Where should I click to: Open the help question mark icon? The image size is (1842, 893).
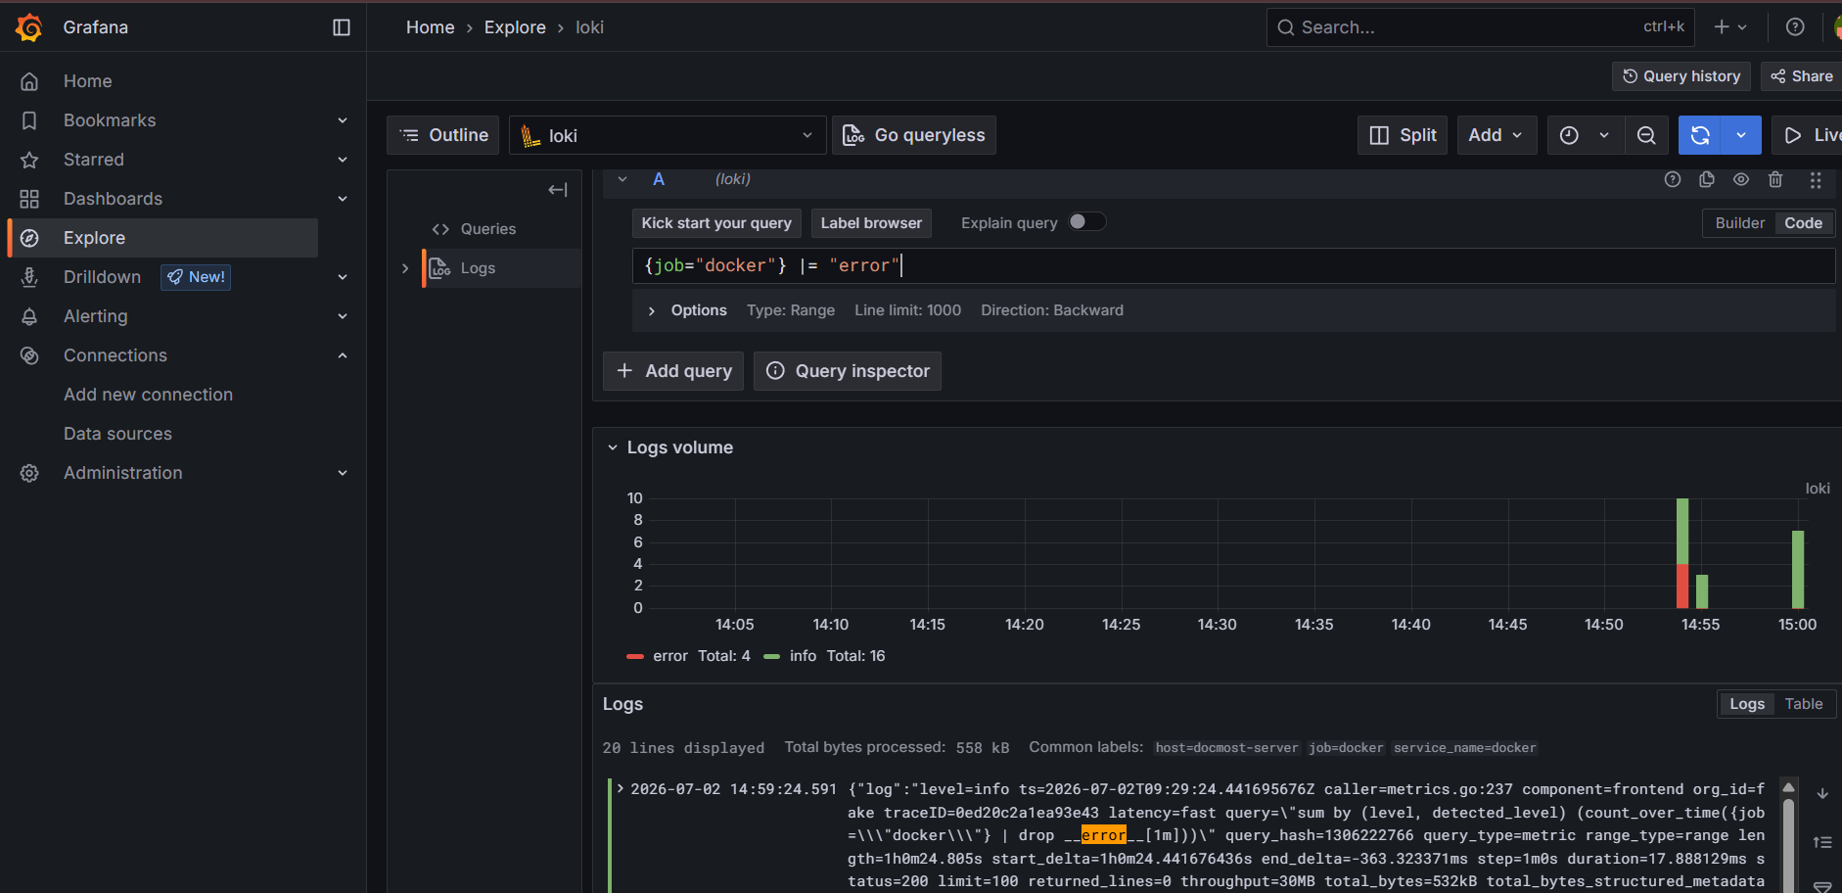click(x=1795, y=27)
